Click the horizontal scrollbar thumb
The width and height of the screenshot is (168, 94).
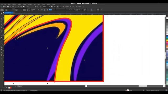point(143,86)
